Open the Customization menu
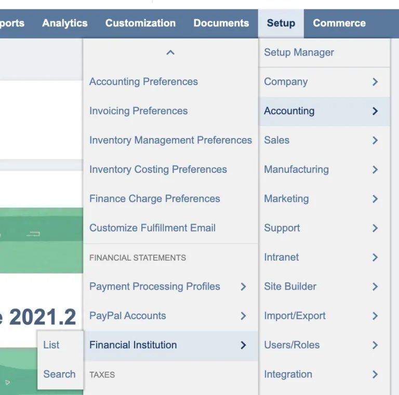 pos(140,23)
